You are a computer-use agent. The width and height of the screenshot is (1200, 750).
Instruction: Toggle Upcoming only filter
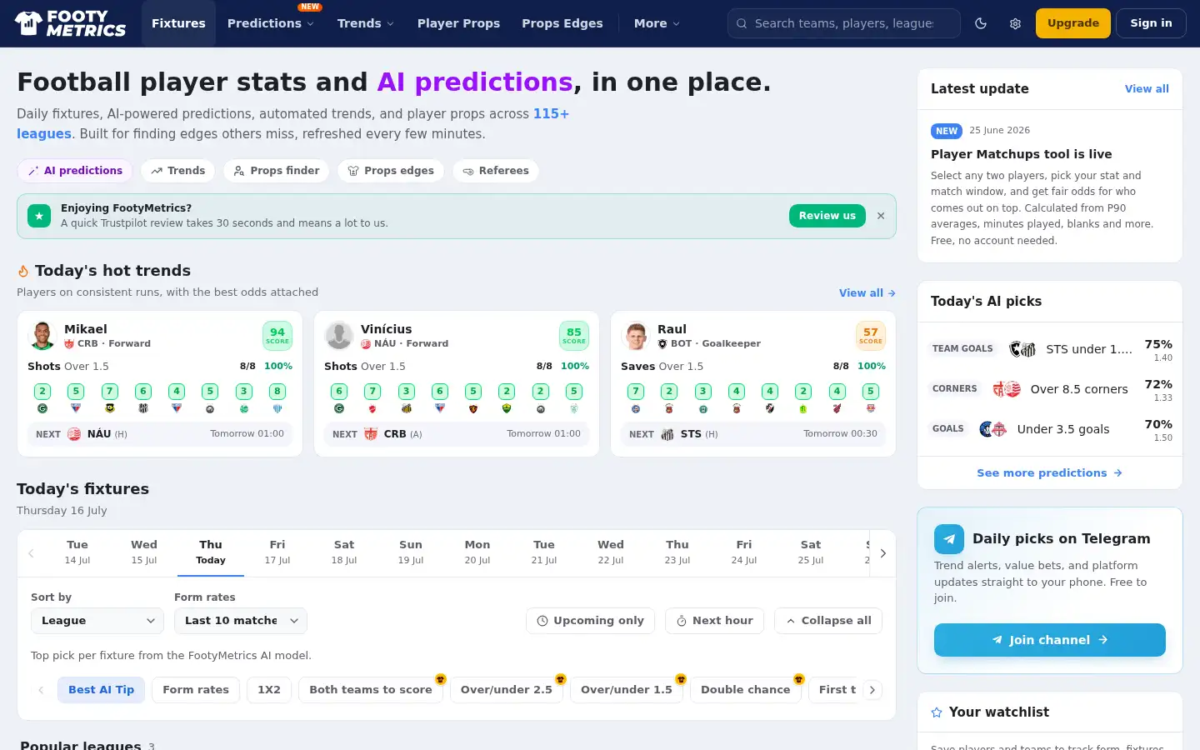coord(590,621)
